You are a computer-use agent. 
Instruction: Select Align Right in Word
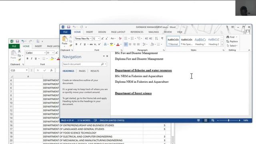pyautogui.click(x=134, y=44)
